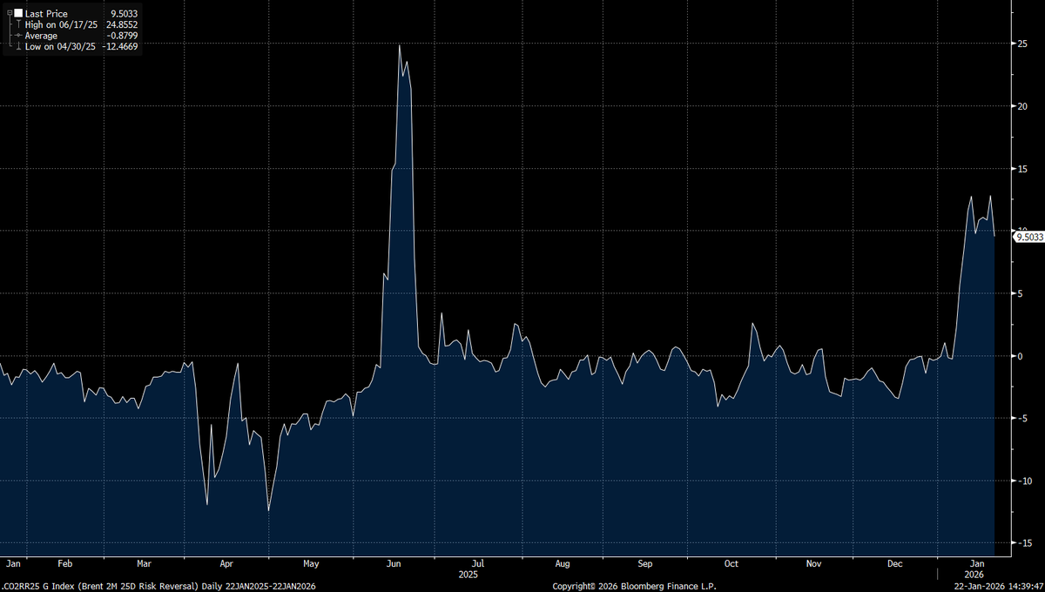This screenshot has height=592, width=1045.
Task: Collapse the Last Price legend tree
Action: (x=8, y=13)
